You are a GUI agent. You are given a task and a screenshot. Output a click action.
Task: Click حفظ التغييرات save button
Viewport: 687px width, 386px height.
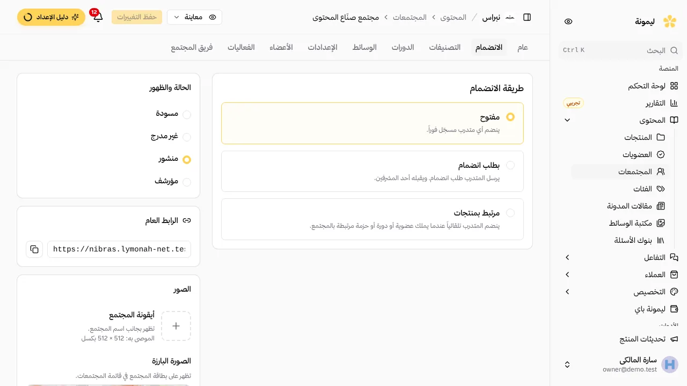click(x=137, y=17)
